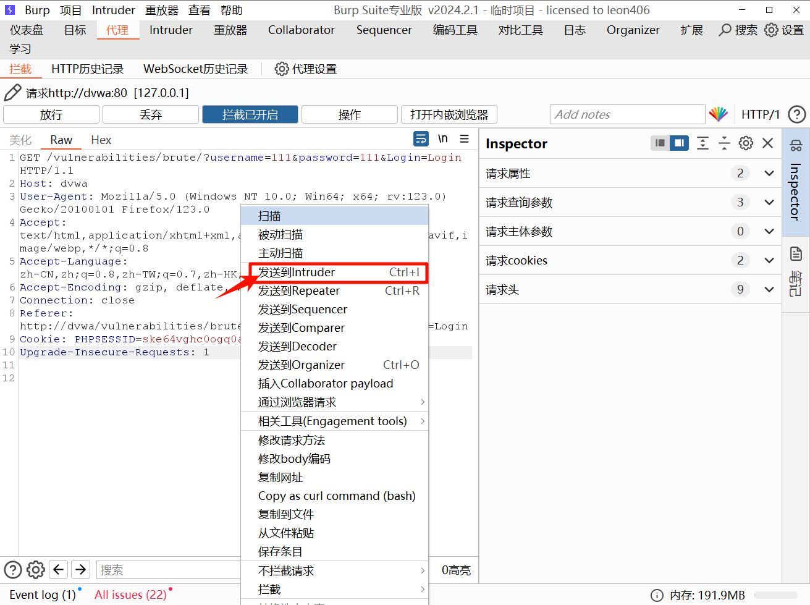Click the 放行 forward button
The width and height of the screenshot is (810, 605).
pos(51,114)
